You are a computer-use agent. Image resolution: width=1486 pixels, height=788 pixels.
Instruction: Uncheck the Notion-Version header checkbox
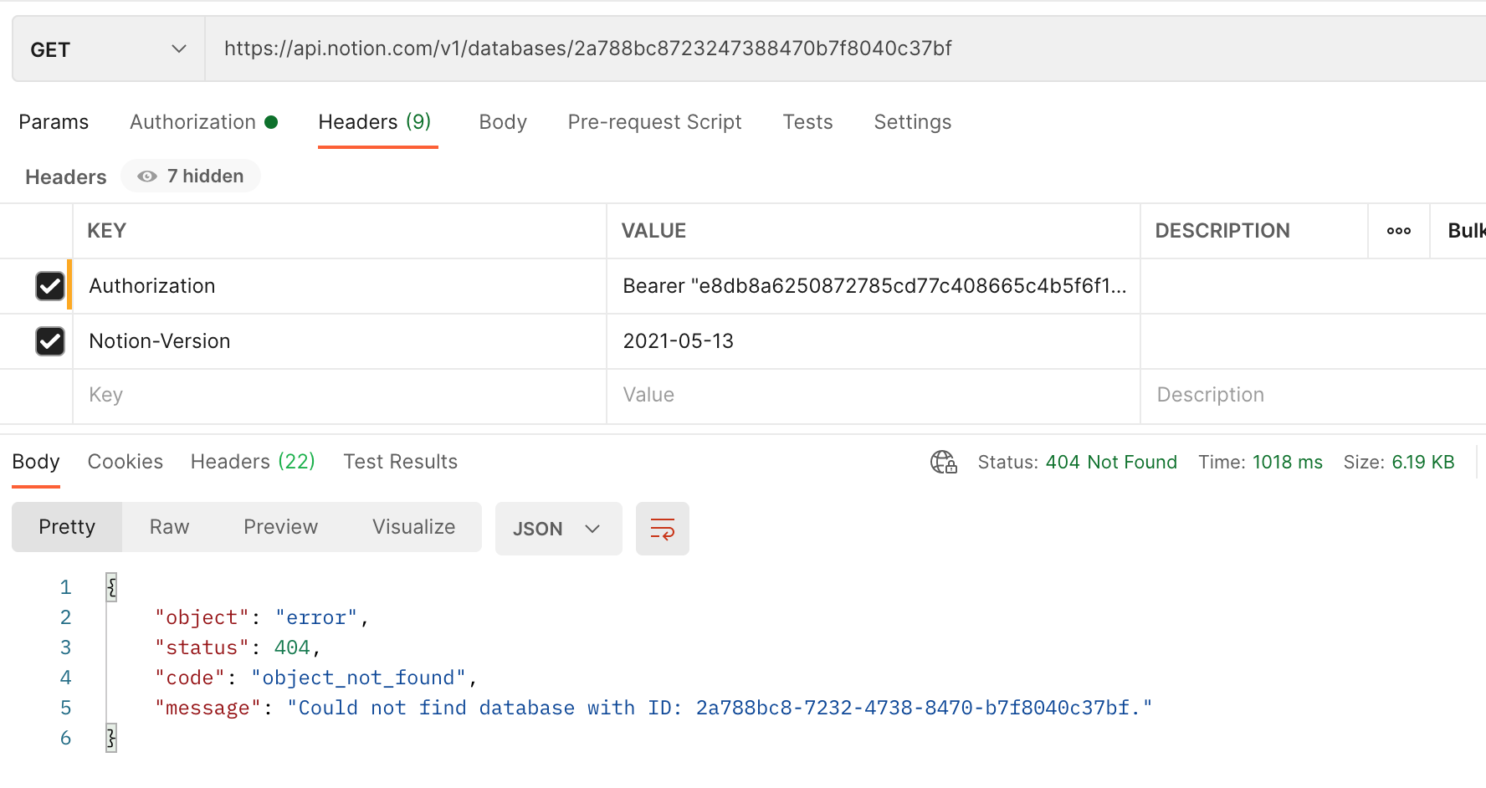coord(50,341)
